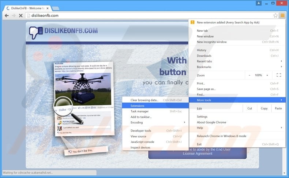Image resolution: width=289 pixels, height=178 pixels.
Task: Click the Cut button in Edit row
Action: click(250, 108)
